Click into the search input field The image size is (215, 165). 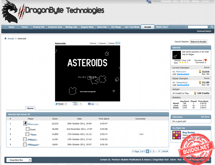pos(198,27)
